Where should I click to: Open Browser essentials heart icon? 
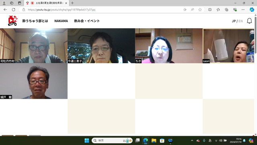(235, 10)
